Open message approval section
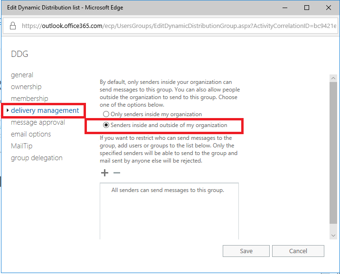The image size is (340, 274). [38, 122]
